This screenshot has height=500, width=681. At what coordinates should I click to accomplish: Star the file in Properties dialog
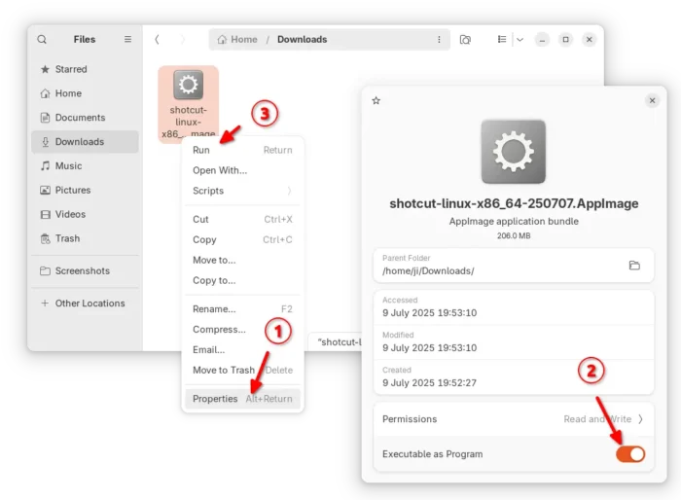[x=376, y=100]
